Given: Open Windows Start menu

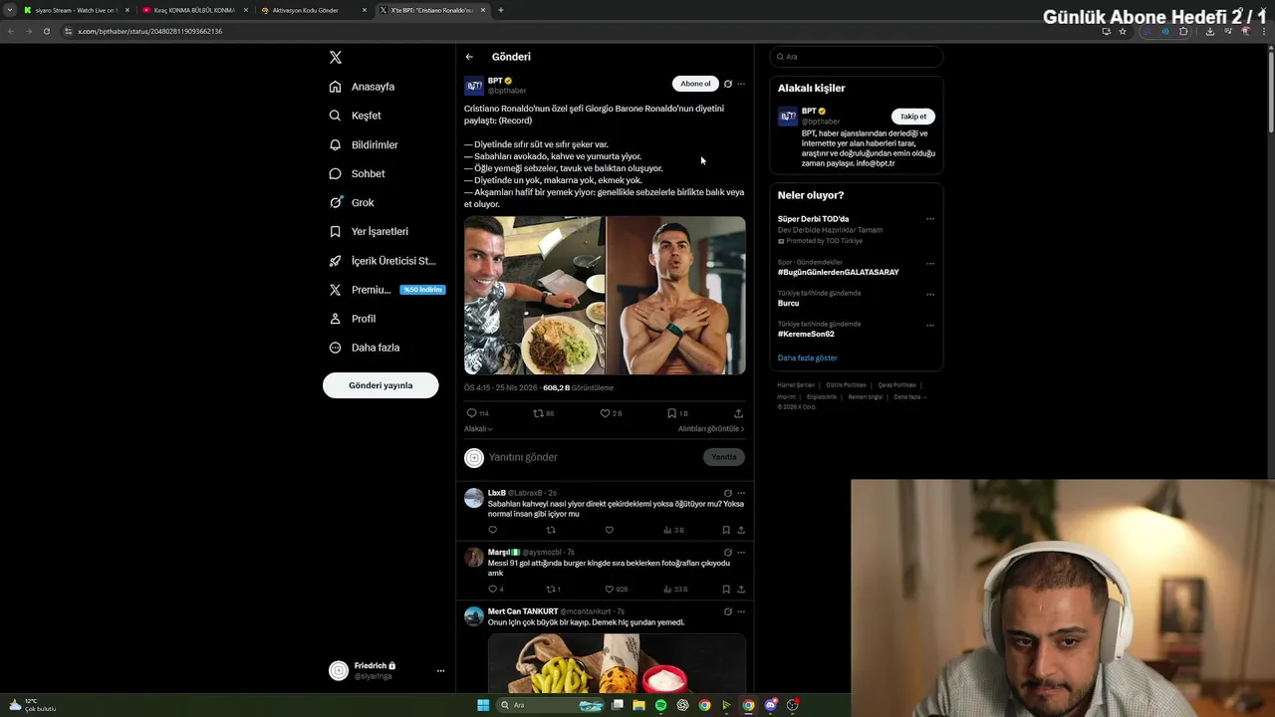Looking at the screenshot, I should 483,705.
